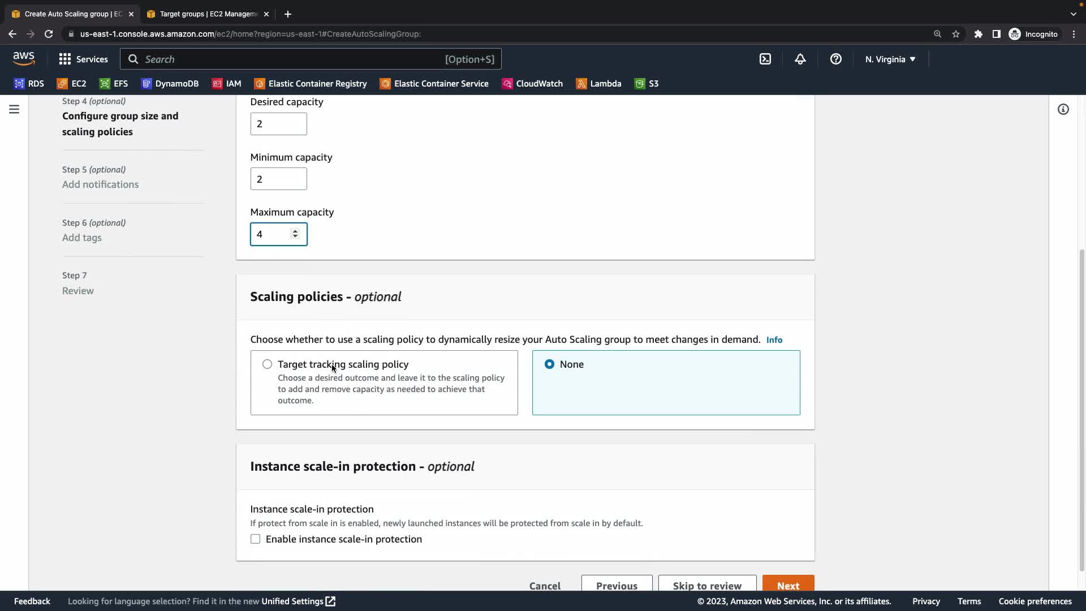This screenshot has width=1086, height=611.
Task: Open the Services grid menu
Action: point(83,59)
